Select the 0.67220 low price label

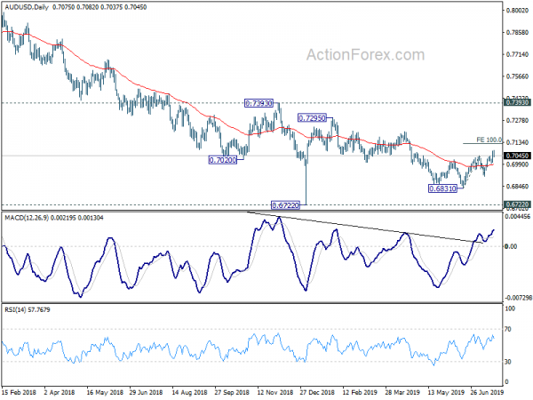[285, 205]
